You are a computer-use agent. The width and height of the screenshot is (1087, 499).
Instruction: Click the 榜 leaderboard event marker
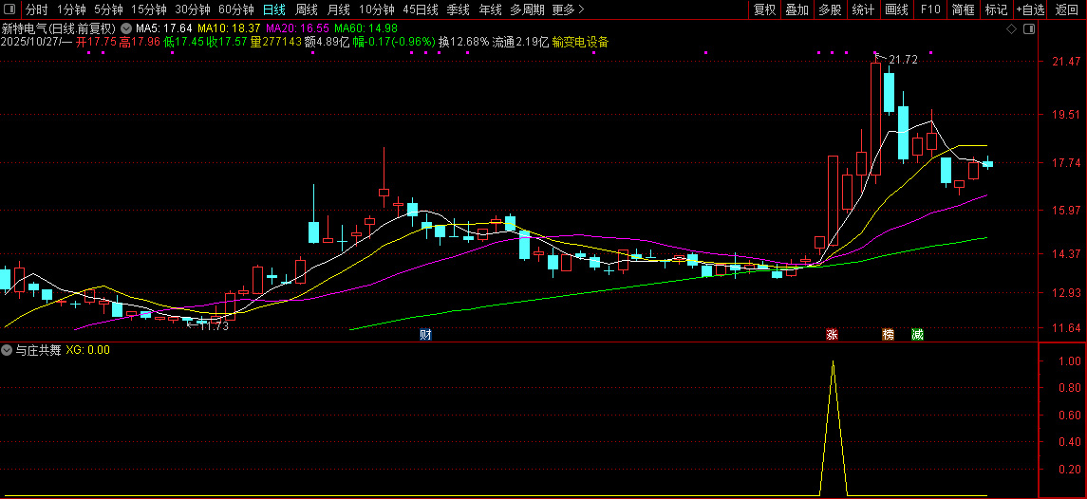(x=889, y=334)
